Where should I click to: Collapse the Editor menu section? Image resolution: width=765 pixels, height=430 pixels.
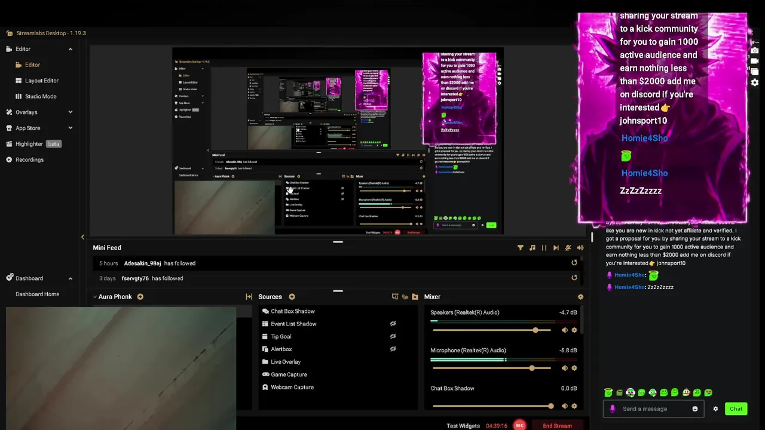coord(70,49)
